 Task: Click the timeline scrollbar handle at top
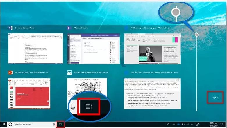[197, 35]
